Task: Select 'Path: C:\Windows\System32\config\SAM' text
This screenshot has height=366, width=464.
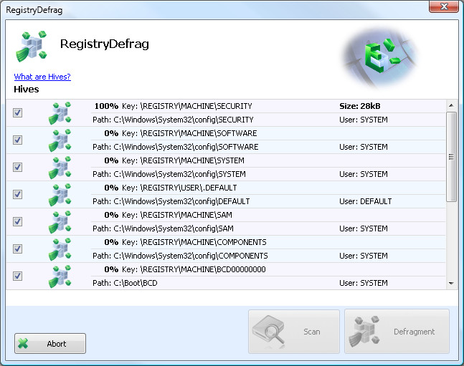Action: point(163,228)
